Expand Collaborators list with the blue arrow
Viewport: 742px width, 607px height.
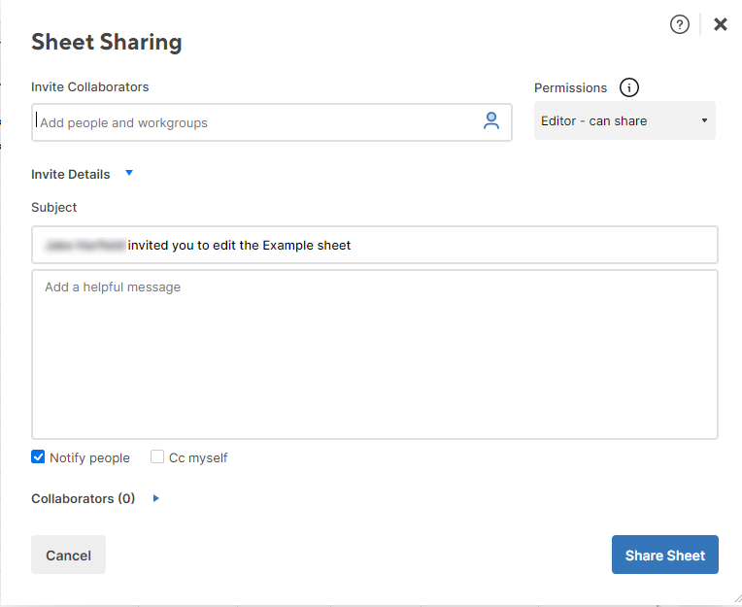pyautogui.click(x=155, y=498)
